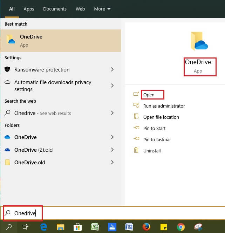The height and width of the screenshot is (233, 225).
Task: Open the OneDrive.old folder result
Action: pyautogui.click(x=61, y=162)
